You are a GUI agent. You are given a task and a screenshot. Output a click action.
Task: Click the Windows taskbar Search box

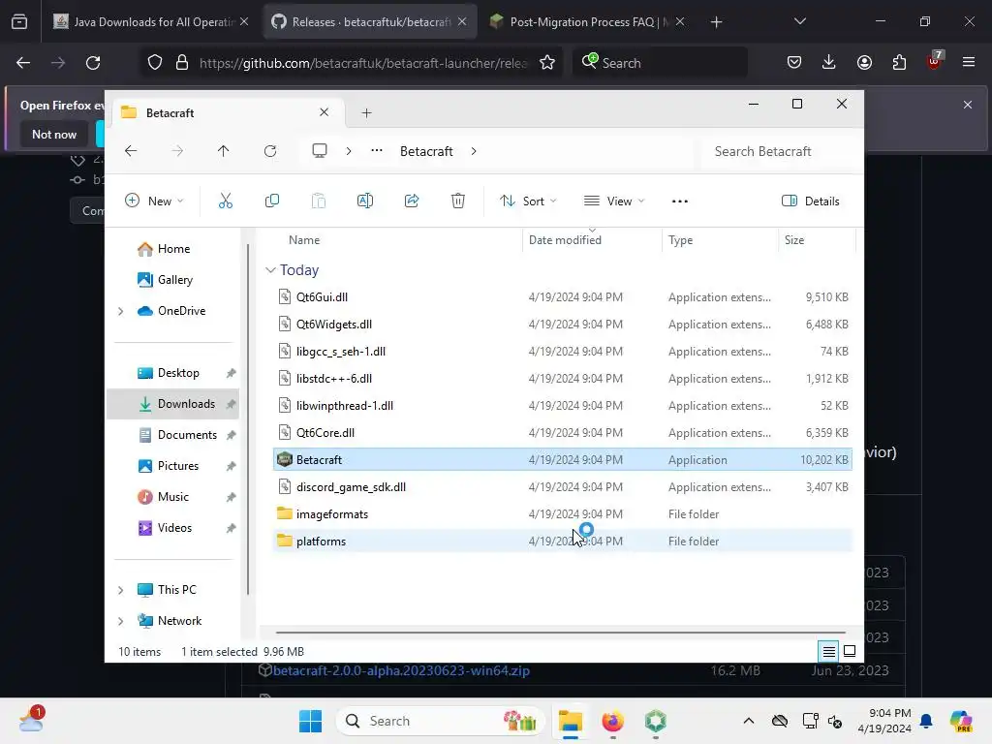[x=441, y=721]
